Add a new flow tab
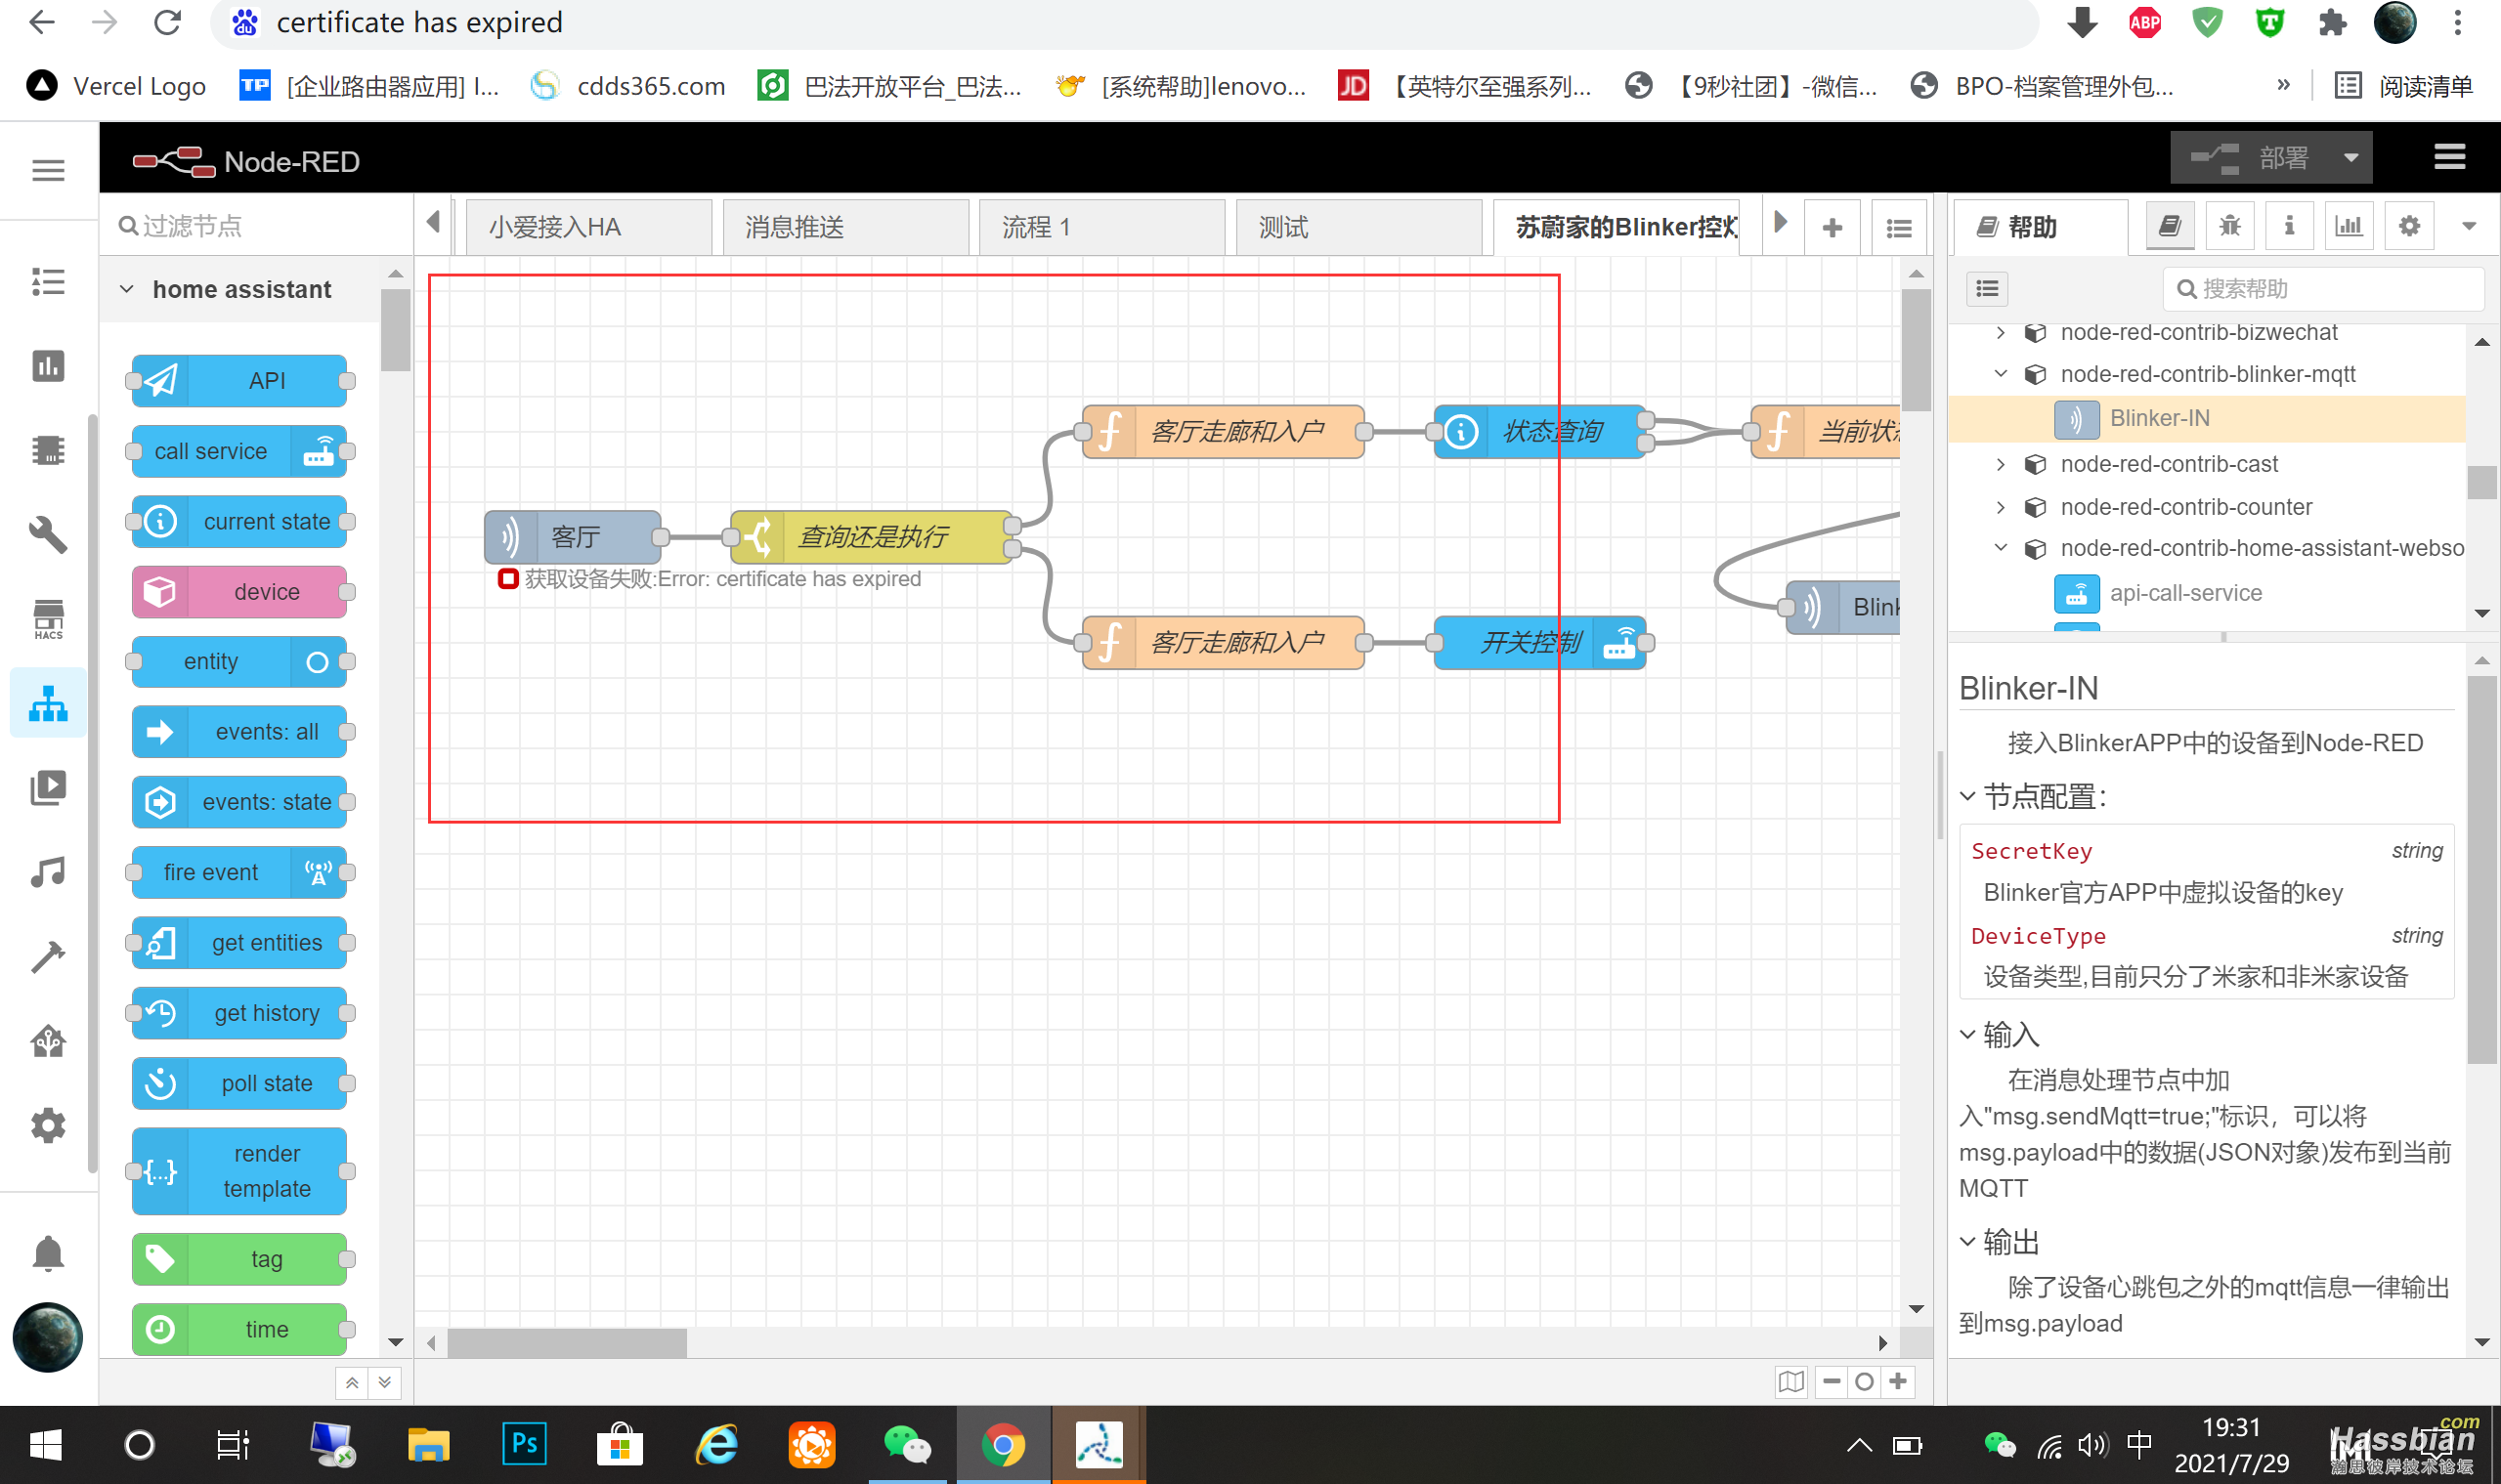Image resolution: width=2501 pixels, height=1484 pixels. tap(1832, 228)
